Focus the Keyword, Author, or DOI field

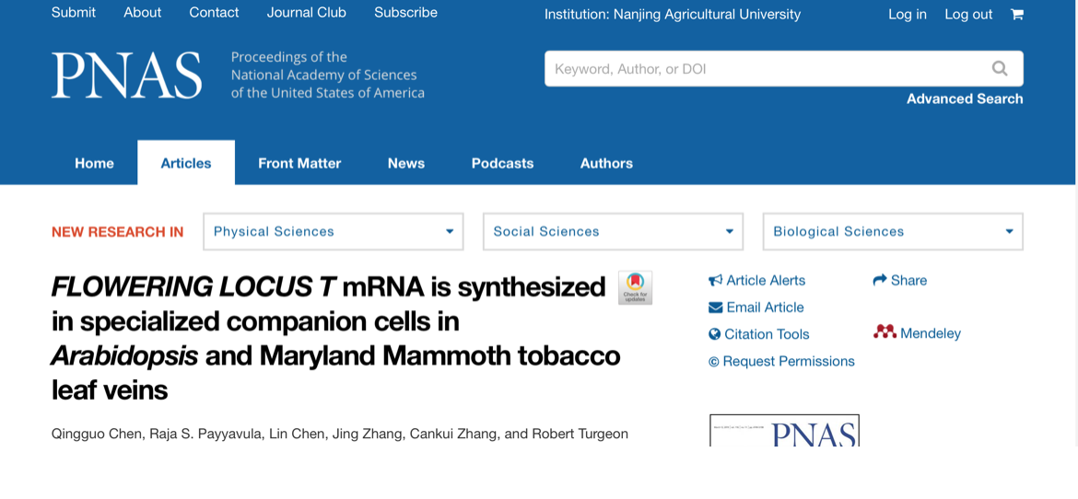pyautogui.click(x=767, y=69)
